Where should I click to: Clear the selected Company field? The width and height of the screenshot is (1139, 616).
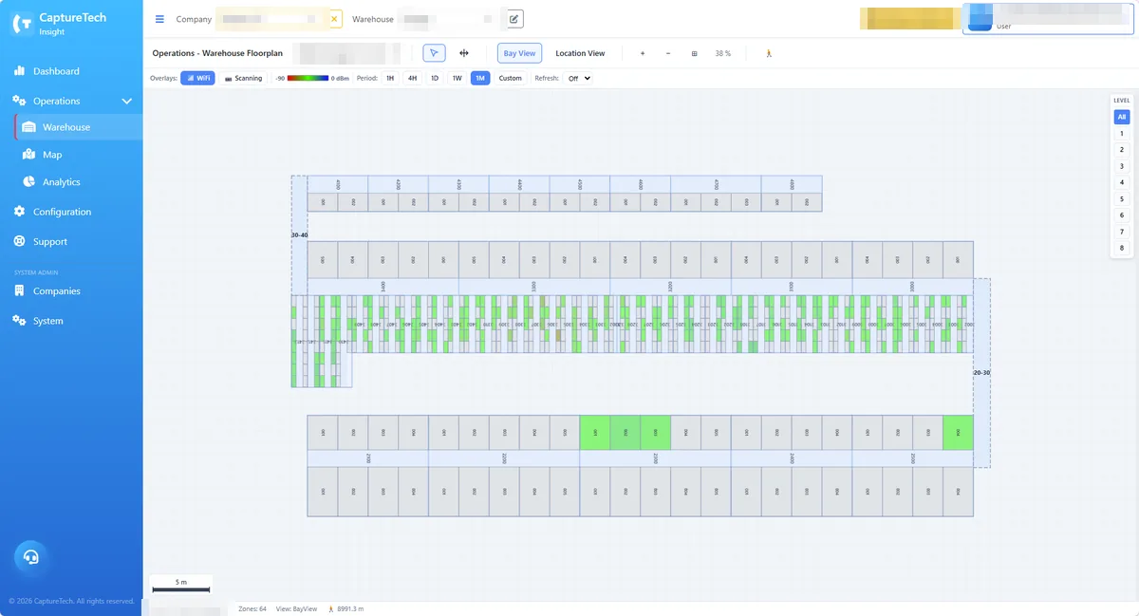click(x=334, y=19)
